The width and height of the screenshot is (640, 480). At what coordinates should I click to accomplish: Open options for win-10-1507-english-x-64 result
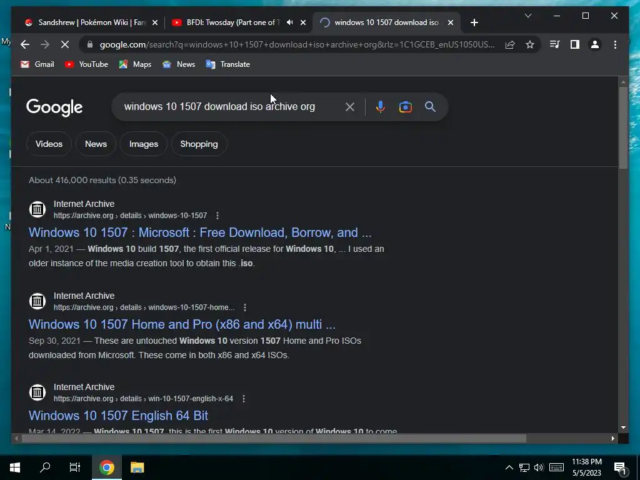click(243, 399)
